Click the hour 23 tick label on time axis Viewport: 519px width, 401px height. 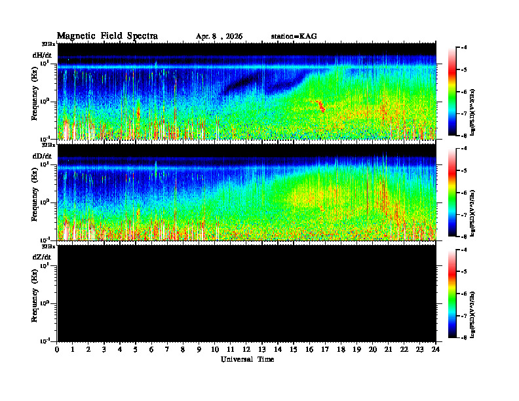point(420,350)
